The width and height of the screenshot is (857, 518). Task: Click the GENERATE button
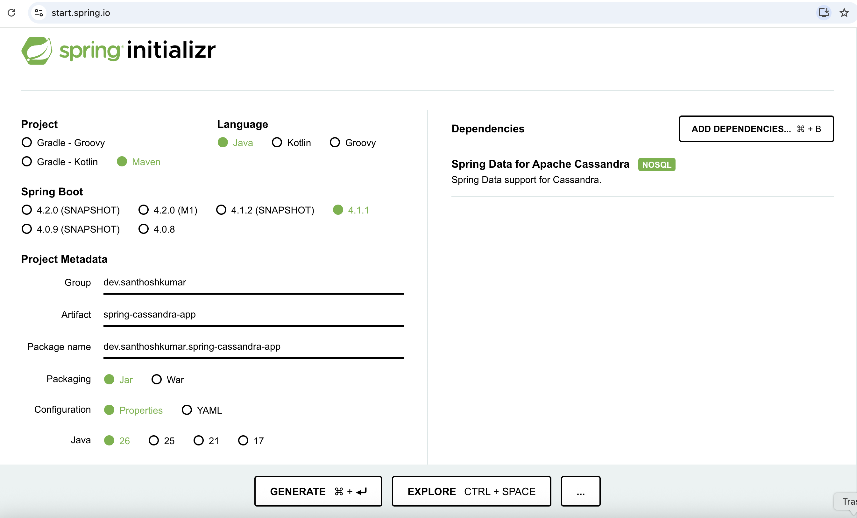click(x=318, y=491)
